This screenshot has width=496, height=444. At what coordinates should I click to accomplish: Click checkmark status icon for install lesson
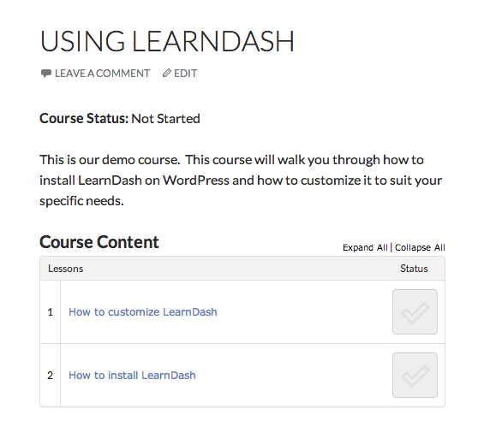(415, 375)
